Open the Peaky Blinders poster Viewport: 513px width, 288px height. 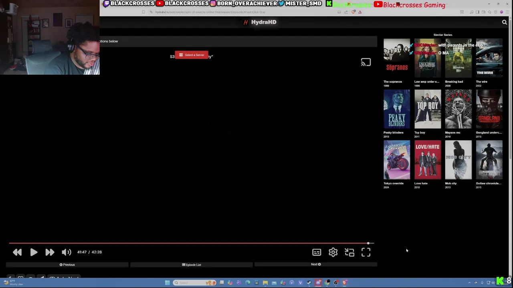tap(397, 109)
